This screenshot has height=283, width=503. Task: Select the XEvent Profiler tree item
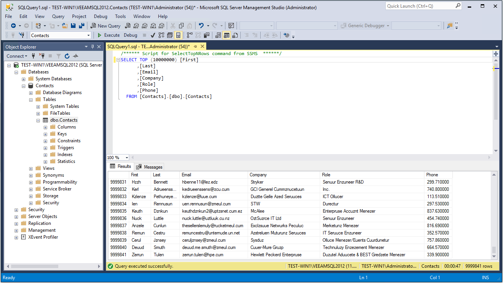tap(43, 237)
